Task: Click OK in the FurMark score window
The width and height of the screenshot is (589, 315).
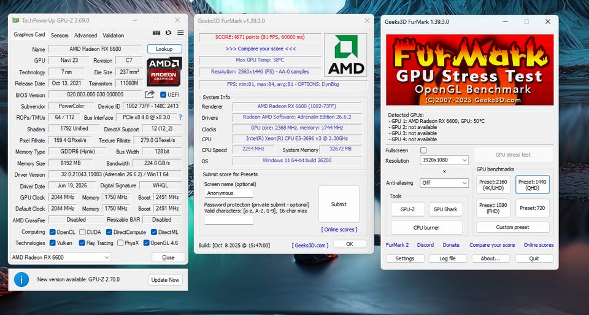Action: click(350, 244)
